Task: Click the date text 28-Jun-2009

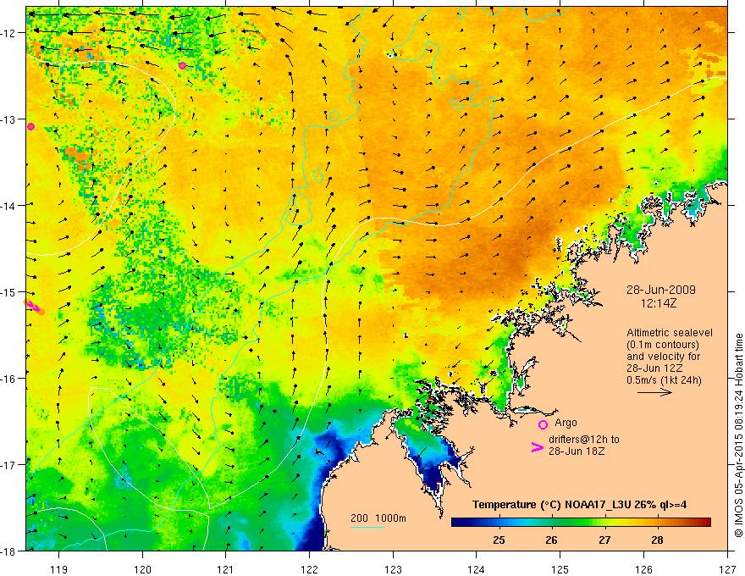Action: pyautogui.click(x=661, y=290)
